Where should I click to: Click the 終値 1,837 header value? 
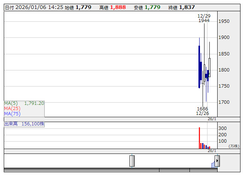[x=182, y=7]
